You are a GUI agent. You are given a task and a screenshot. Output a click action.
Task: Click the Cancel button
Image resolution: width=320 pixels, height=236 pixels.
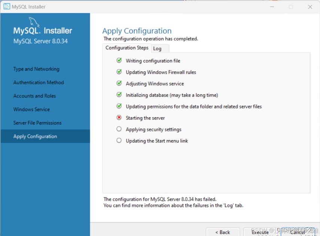298,232
